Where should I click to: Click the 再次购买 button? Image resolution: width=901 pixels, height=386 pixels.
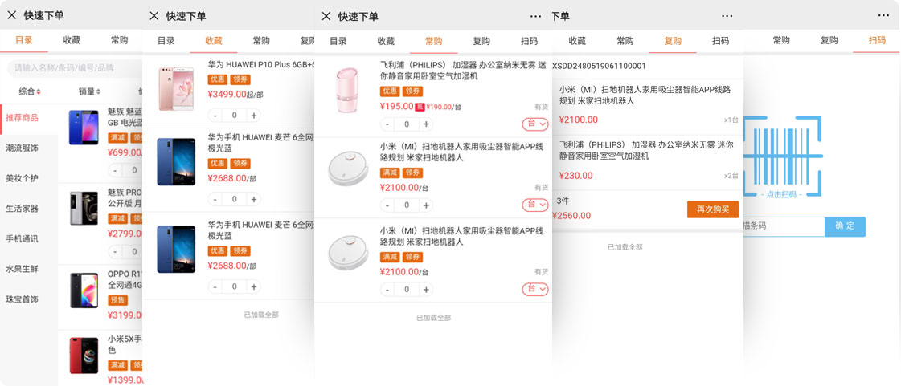tap(712, 209)
